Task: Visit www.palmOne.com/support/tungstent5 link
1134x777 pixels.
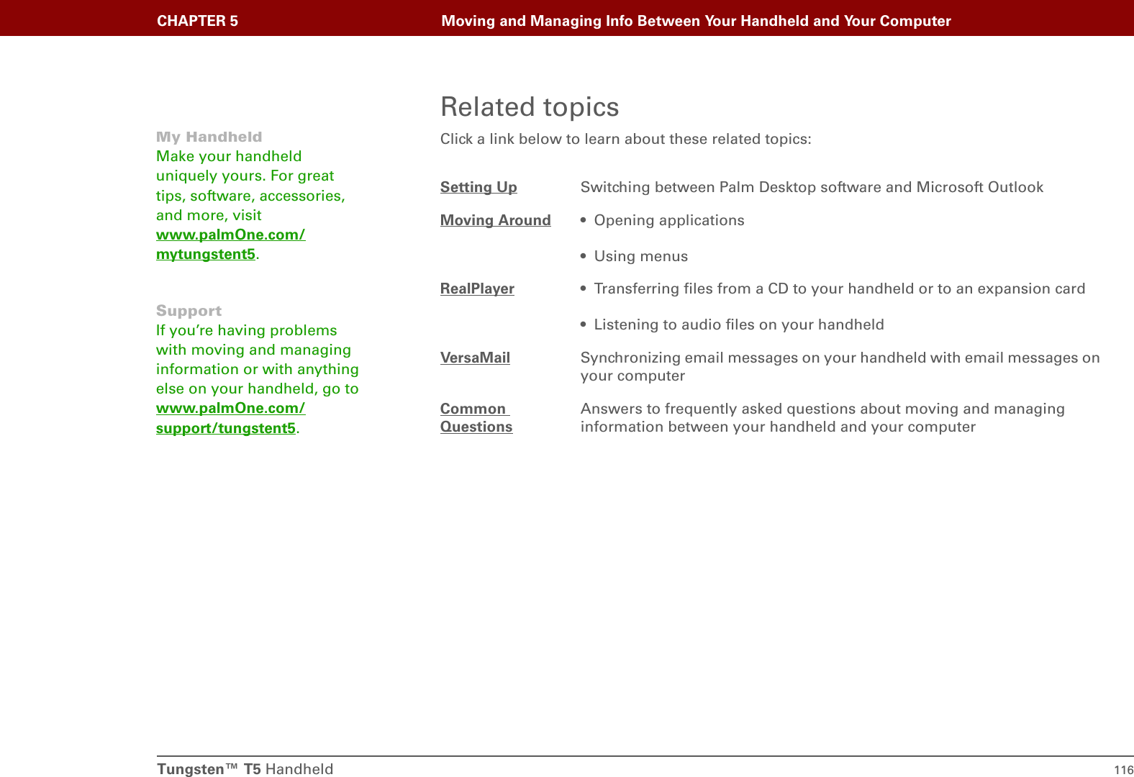Action: [230, 418]
